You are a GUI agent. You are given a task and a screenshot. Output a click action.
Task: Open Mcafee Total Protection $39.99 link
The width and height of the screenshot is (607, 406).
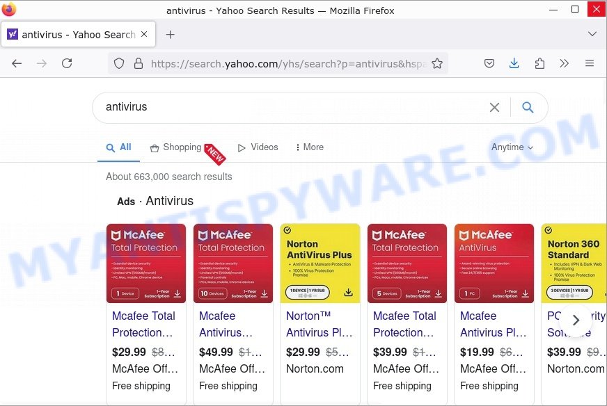404,324
